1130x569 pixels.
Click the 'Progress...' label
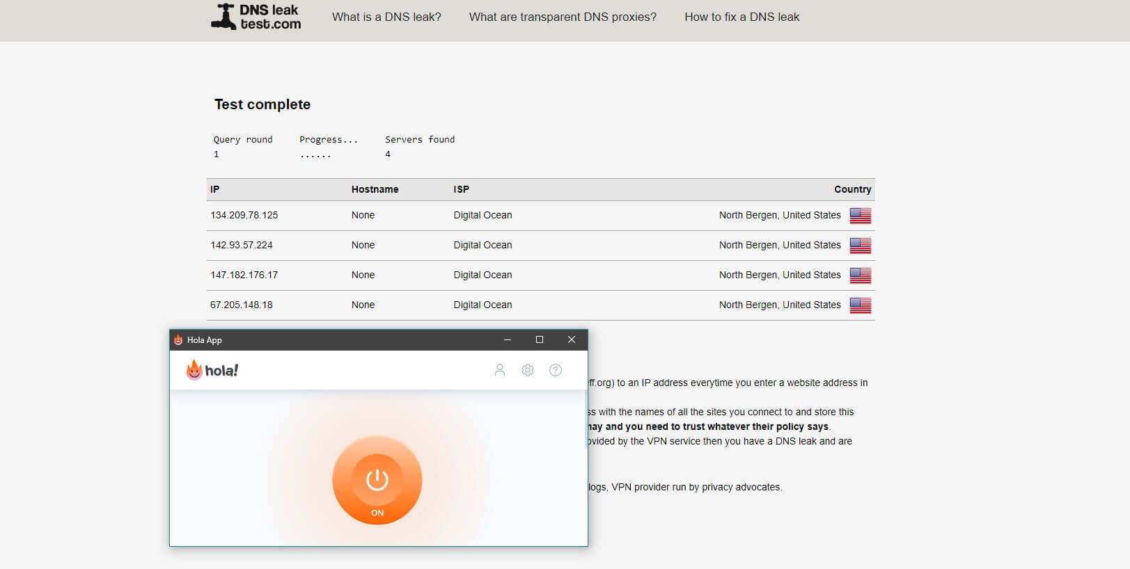click(x=329, y=139)
